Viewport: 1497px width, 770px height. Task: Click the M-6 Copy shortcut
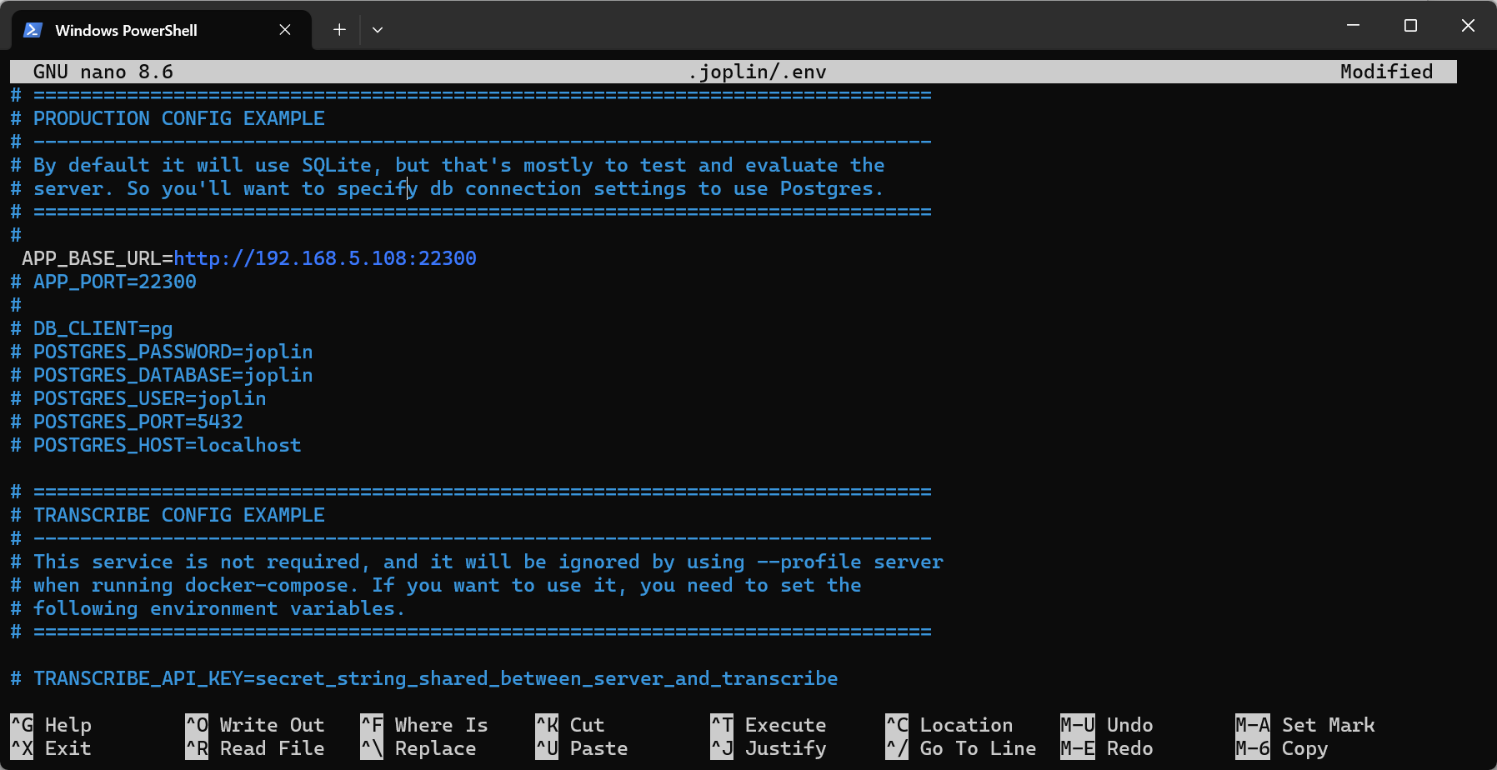coord(1282,748)
